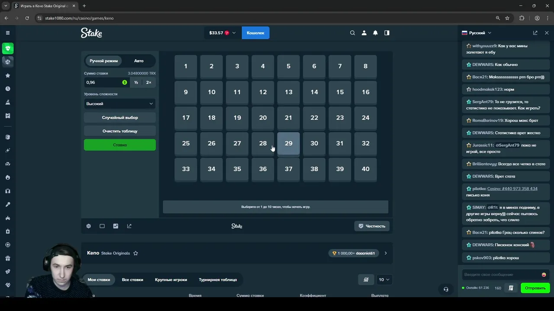Open the microphone game shows icon
554x311 pixels.
click(x=7, y=204)
